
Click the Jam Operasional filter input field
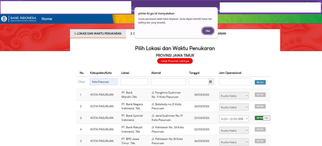(x=235, y=82)
